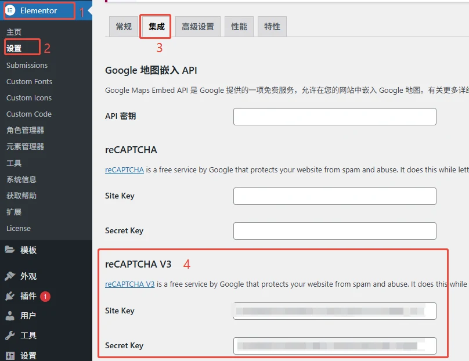469x361 pixels.
Task: Click the plugin update badge showing 1
Action: tap(45, 297)
